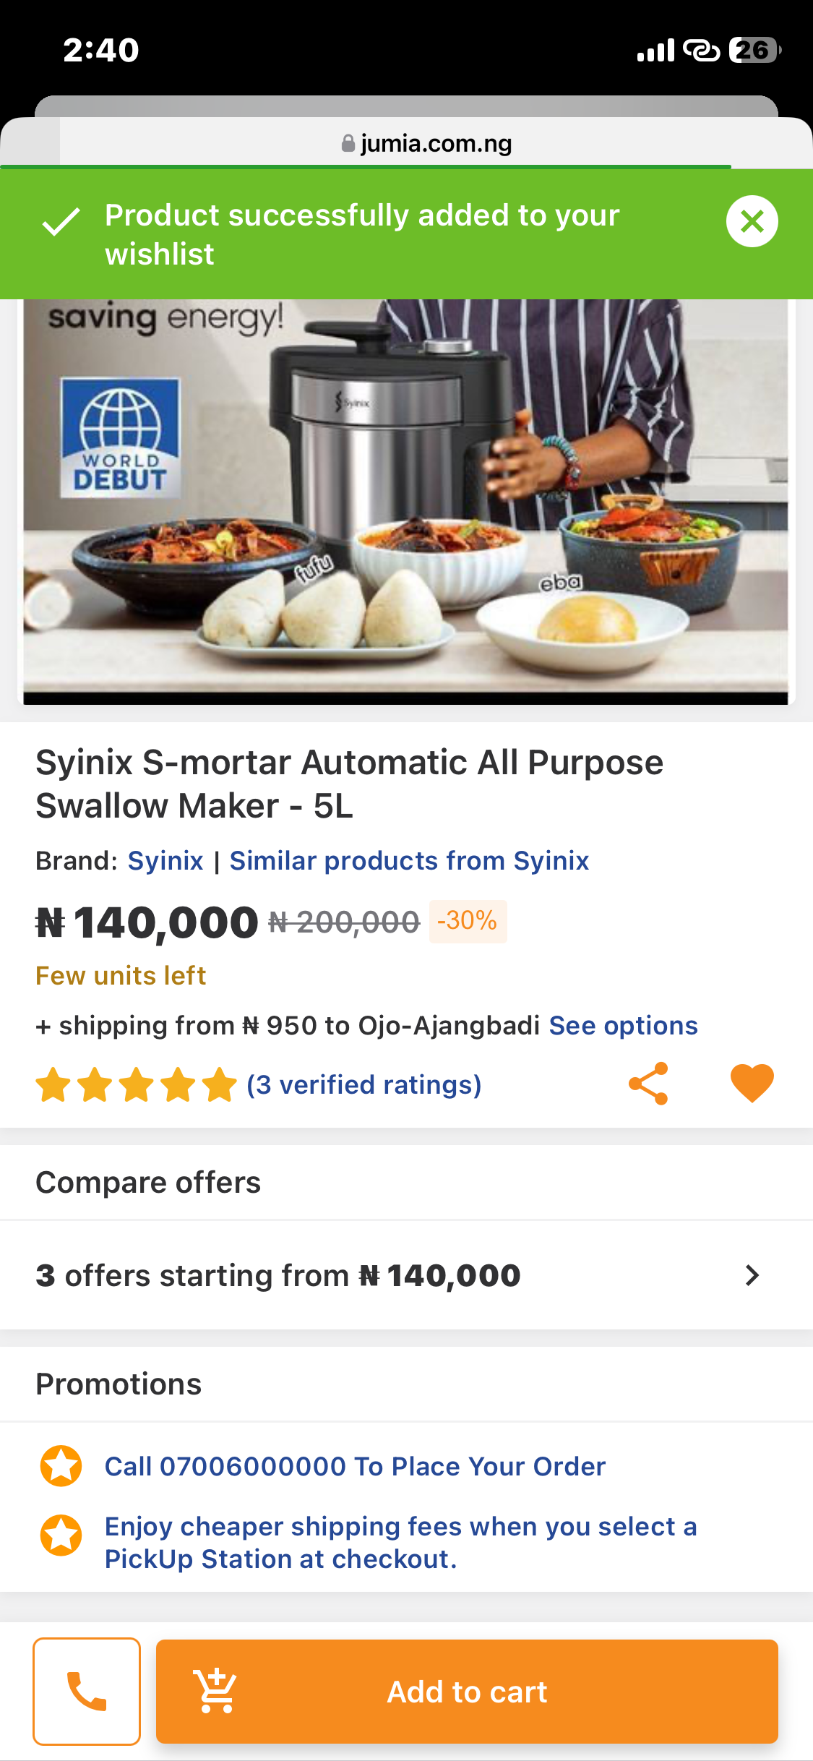Tap Call 07006000000 To Place Your Order

point(355,1467)
